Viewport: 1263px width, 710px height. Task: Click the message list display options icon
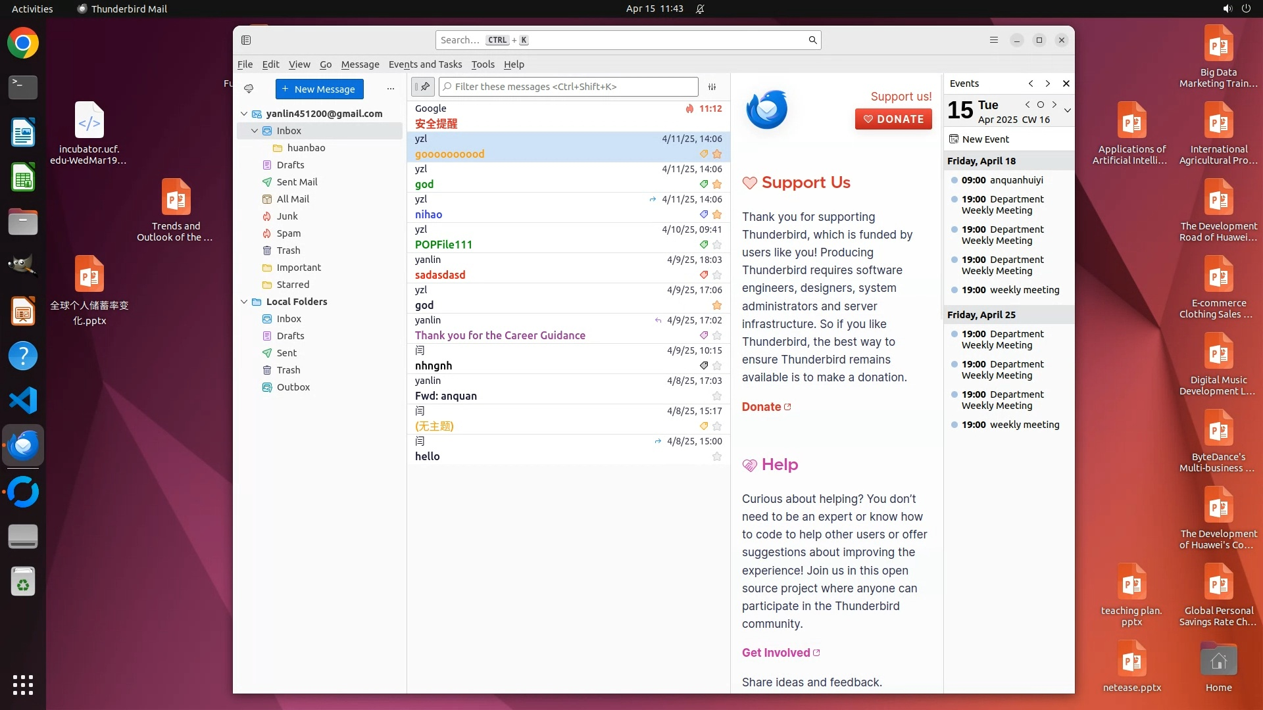tap(712, 87)
